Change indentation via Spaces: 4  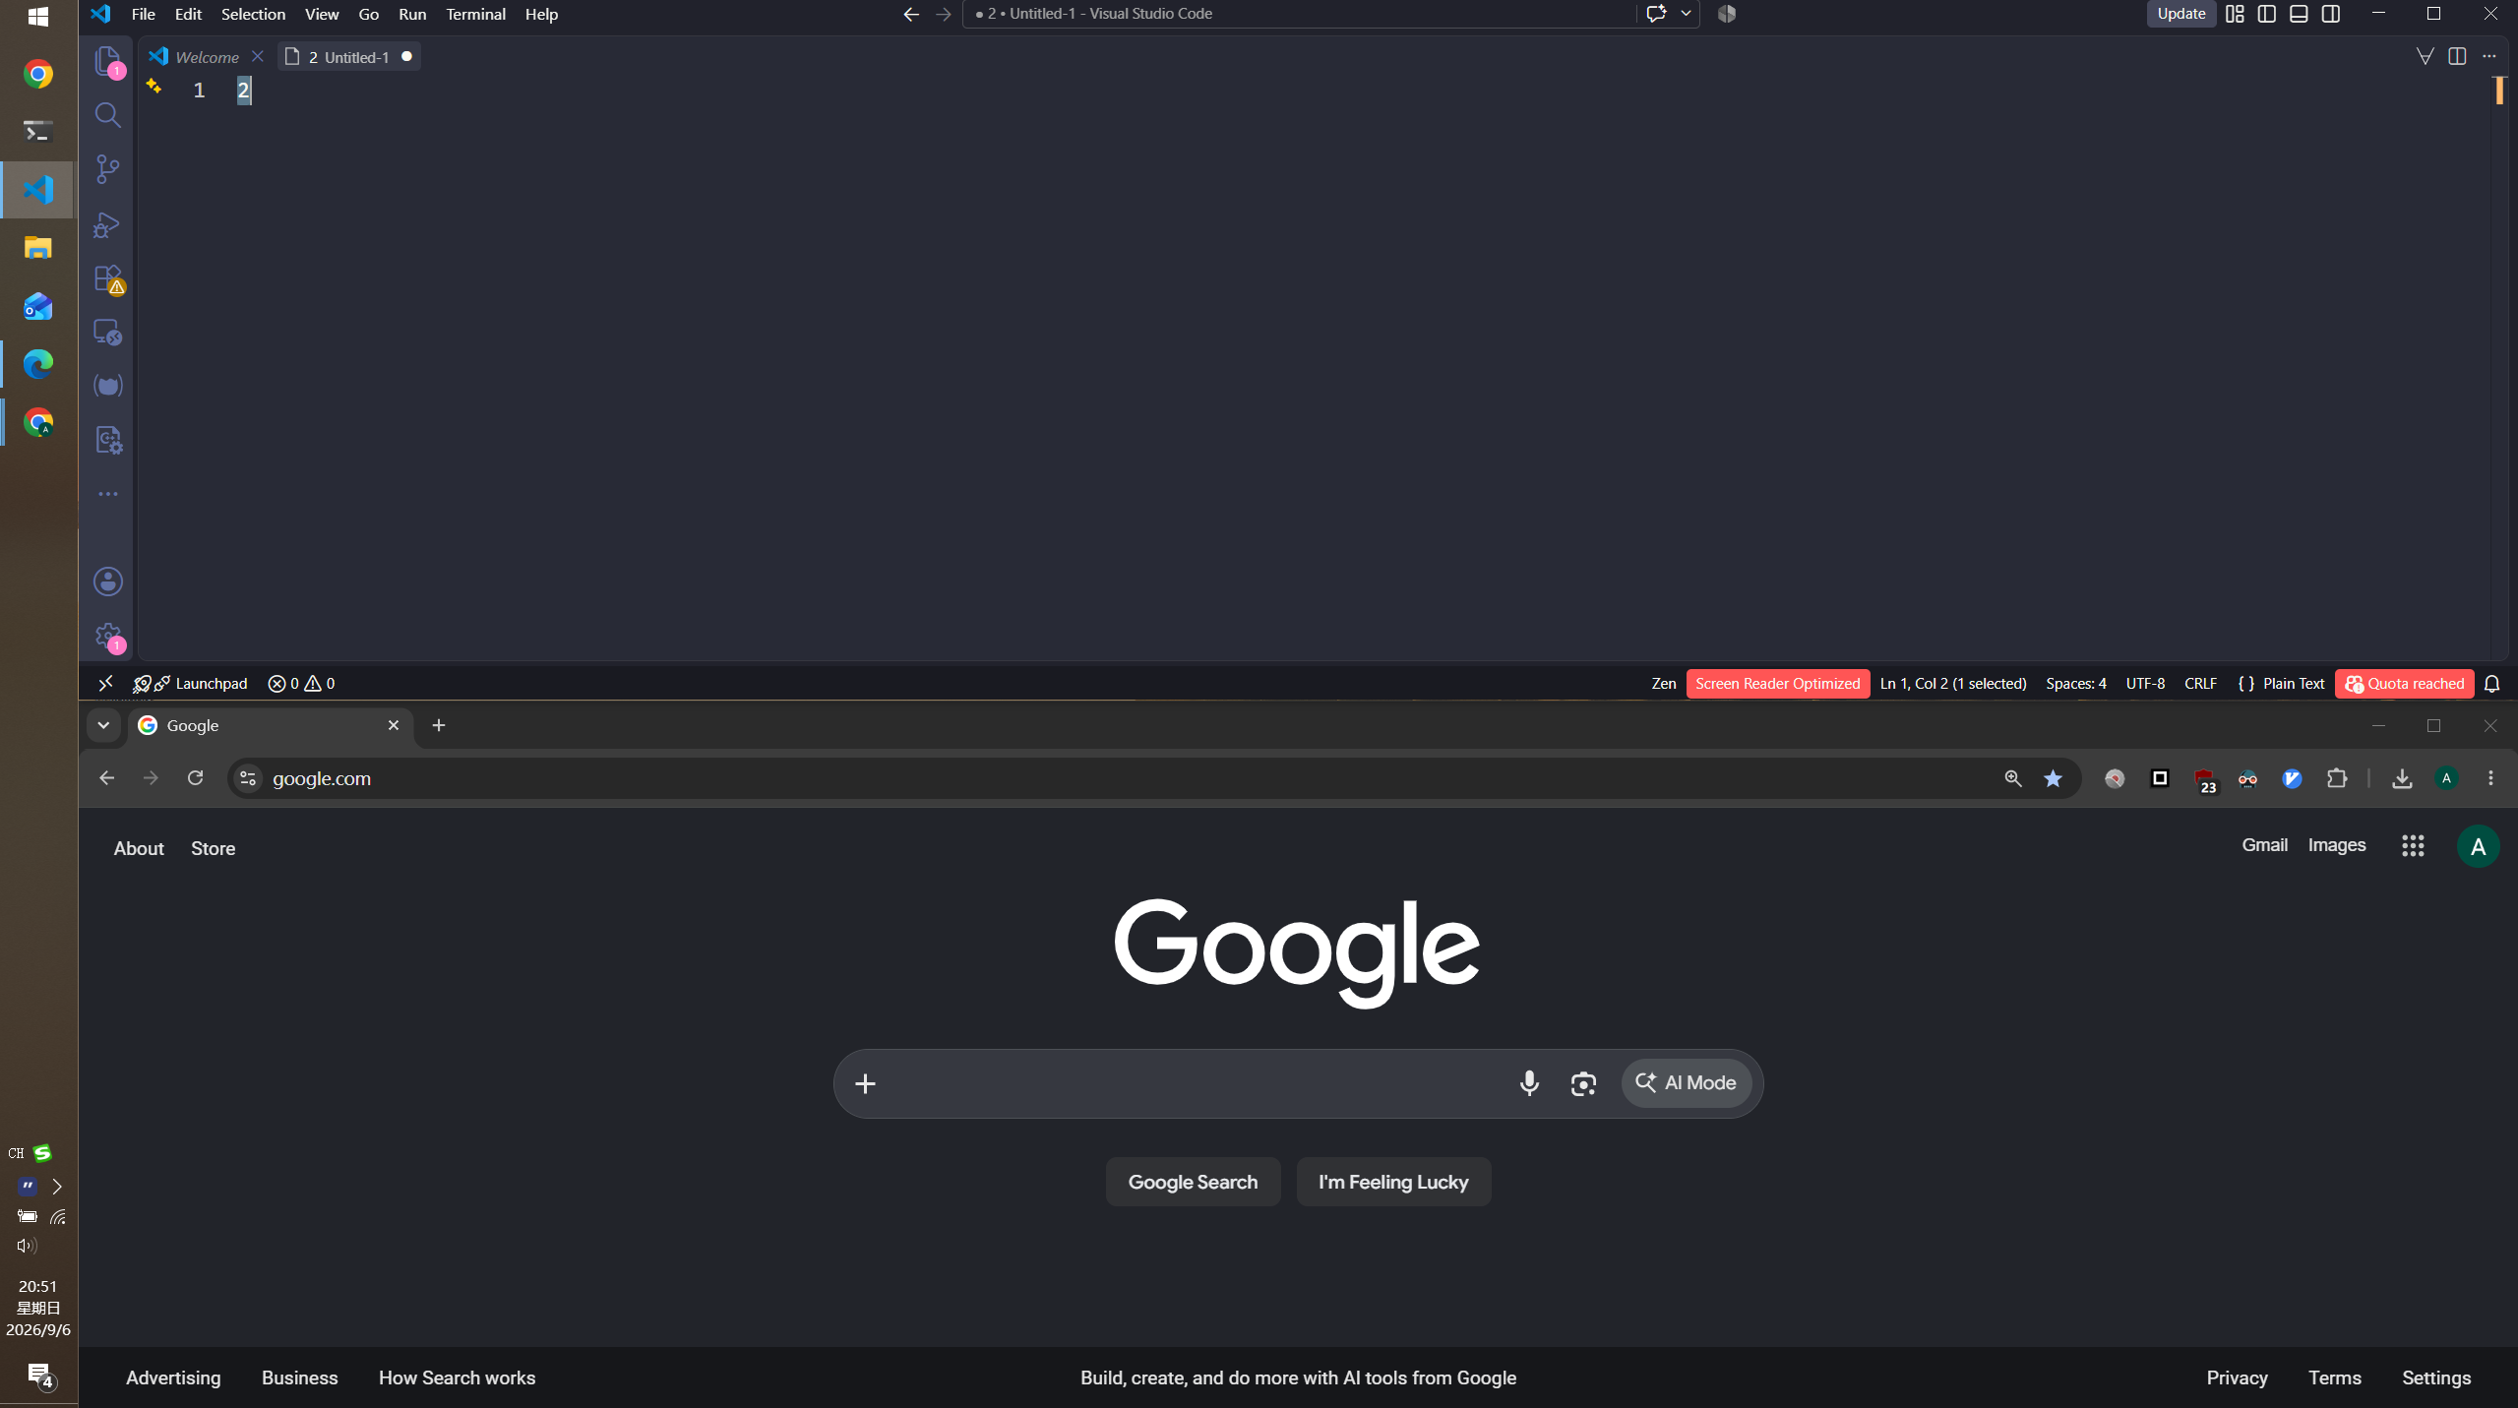coord(2075,683)
